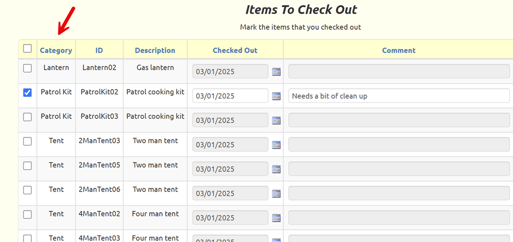Uncheck the PatrolKit02 checkbox

(x=28, y=93)
